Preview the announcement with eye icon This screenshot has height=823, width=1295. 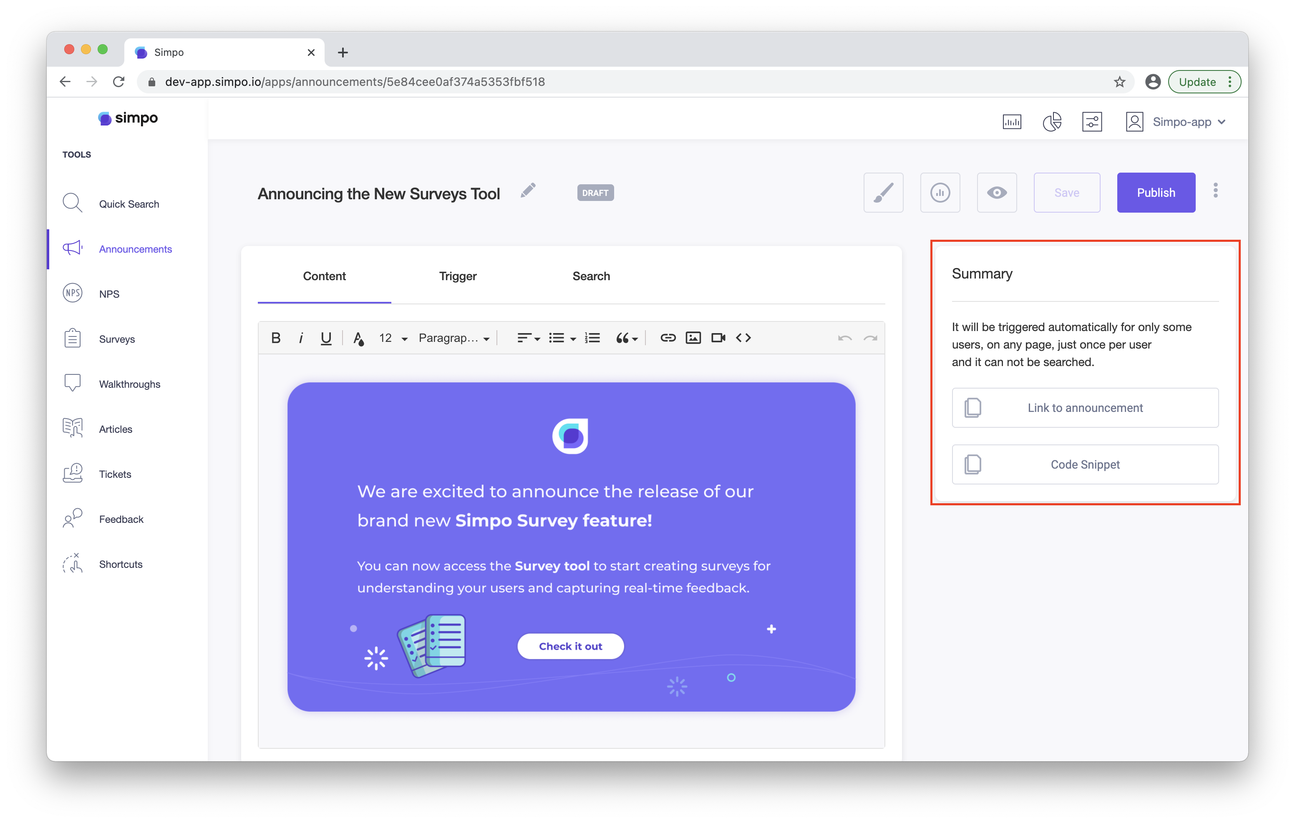coord(997,193)
